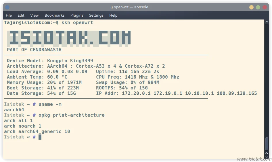Click the swap usage '0% of 984M'

click(x=145, y=82)
